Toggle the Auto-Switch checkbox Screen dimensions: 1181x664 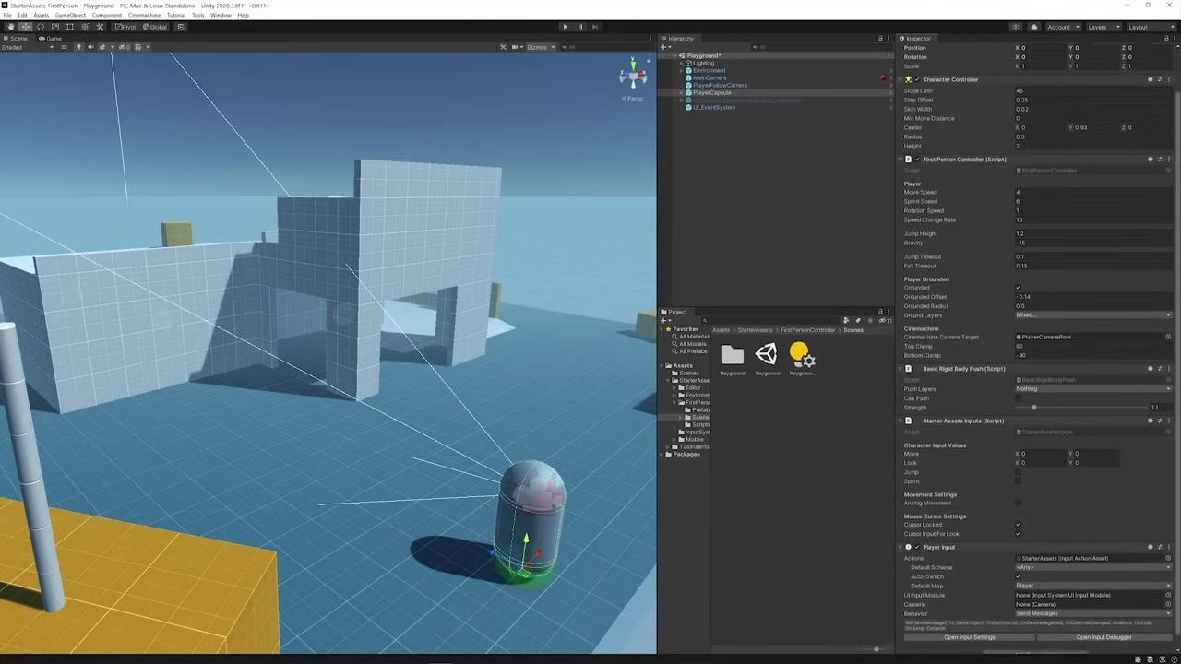[1019, 576]
